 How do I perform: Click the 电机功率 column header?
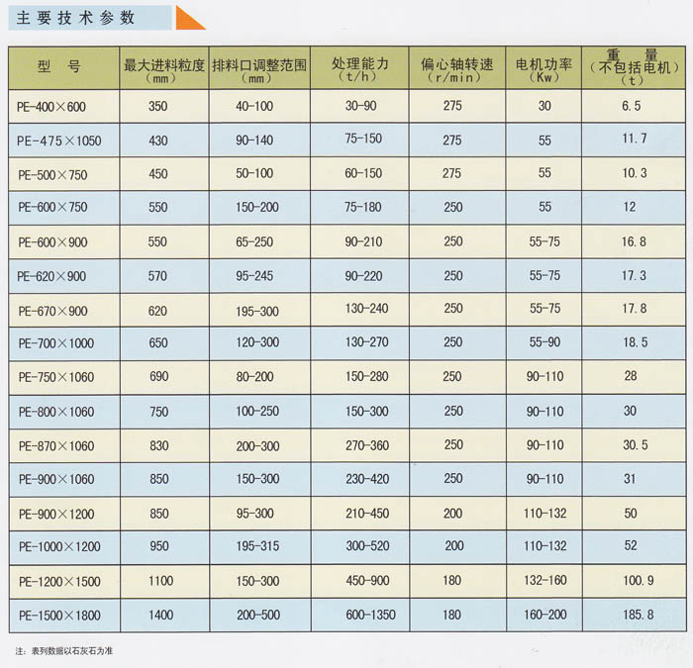[544, 67]
